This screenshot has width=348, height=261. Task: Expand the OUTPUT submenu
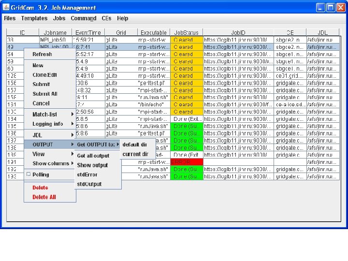coord(50,145)
